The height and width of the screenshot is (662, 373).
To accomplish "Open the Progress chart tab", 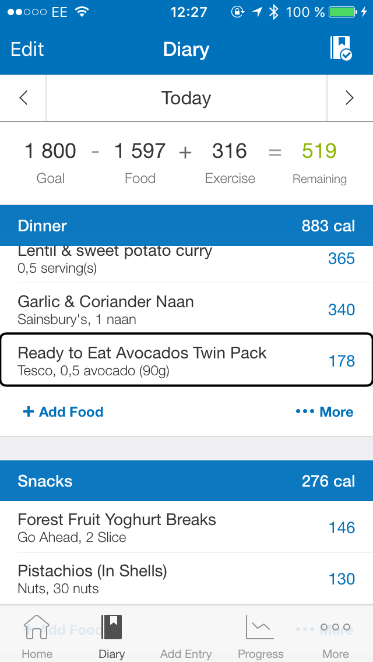I will pos(260,636).
